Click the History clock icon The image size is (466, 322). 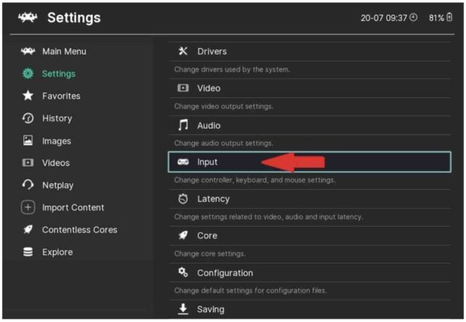click(x=28, y=118)
